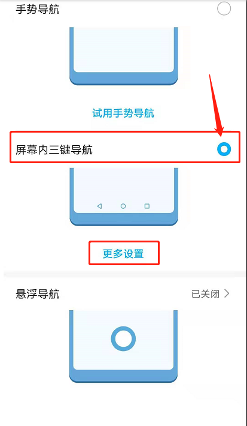The width and height of the screenshot is (247, 426).
Task: Tap the recent apps square icon
Action: click(x=147, y=206)
